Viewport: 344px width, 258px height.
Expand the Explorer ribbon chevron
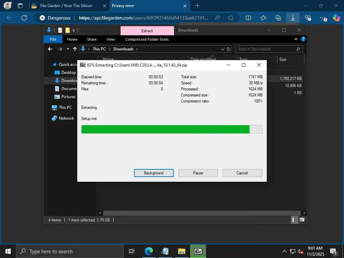click(296, 39)
